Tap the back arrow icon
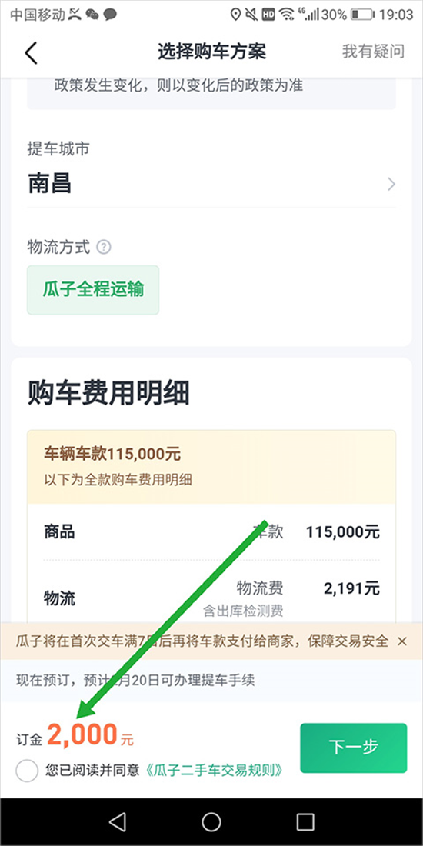The width and height of the screenshot is (423, 846). 32,52
